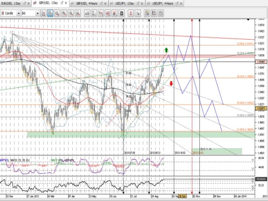
Task: Click the zoom out magnifier icon
Action: pyautogui.click(x=71, y=13)
